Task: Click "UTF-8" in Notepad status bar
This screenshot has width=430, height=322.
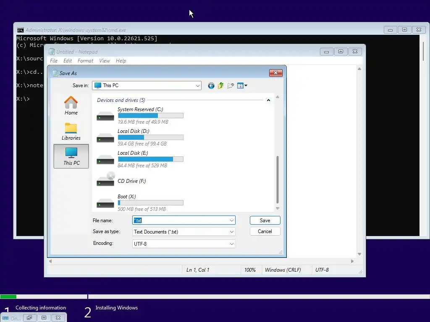Action: [x=322, y=270]
